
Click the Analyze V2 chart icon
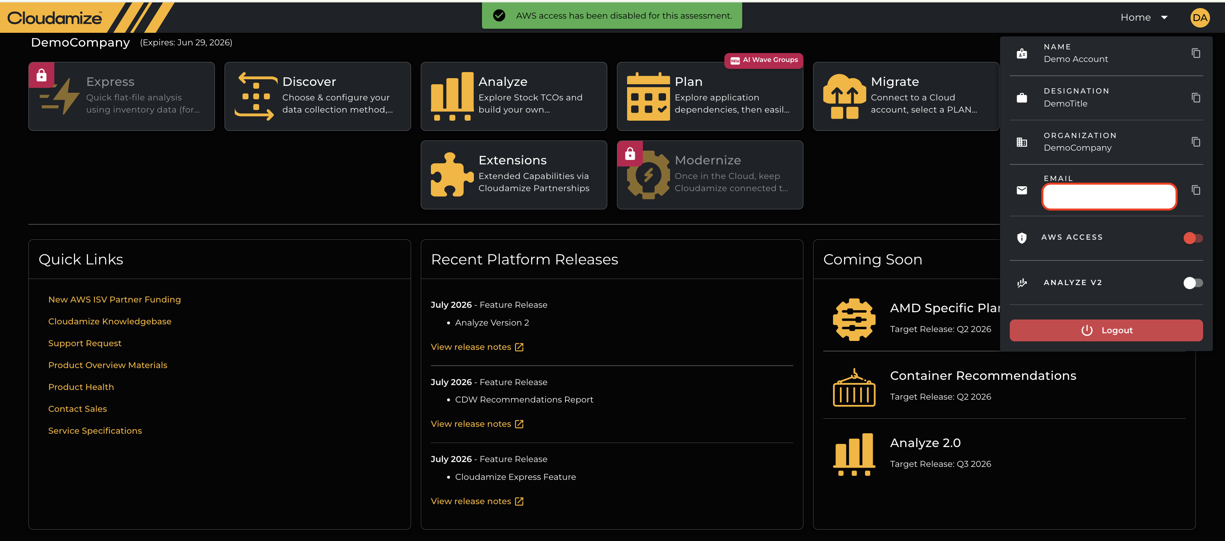point(1022,283)
